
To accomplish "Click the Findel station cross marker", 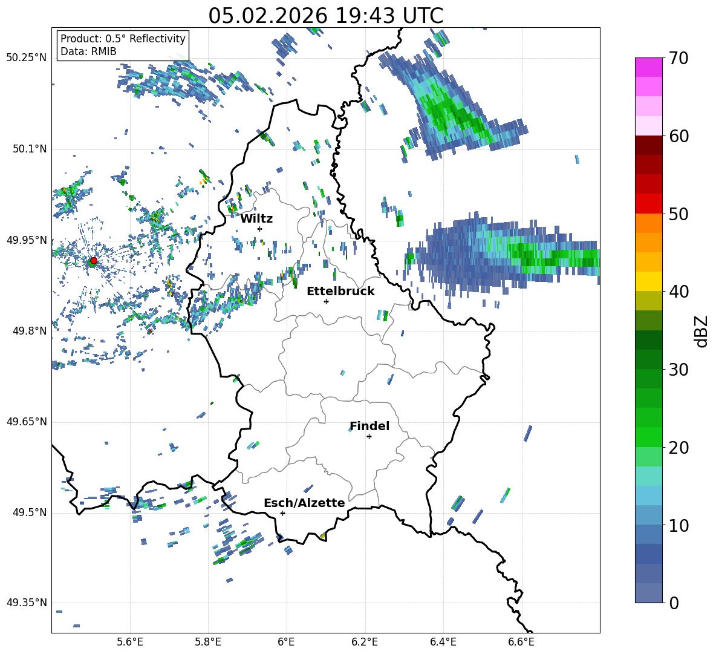I will (369, 437).
